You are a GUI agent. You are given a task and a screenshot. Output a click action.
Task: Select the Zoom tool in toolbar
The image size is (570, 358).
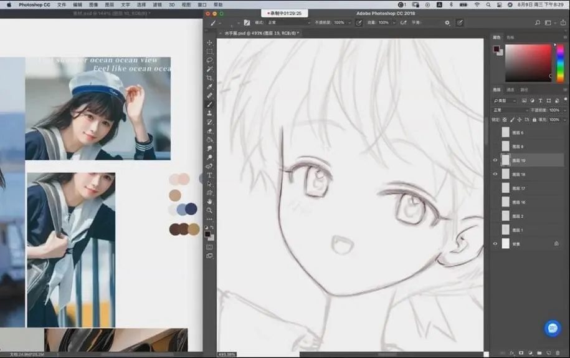209,210
